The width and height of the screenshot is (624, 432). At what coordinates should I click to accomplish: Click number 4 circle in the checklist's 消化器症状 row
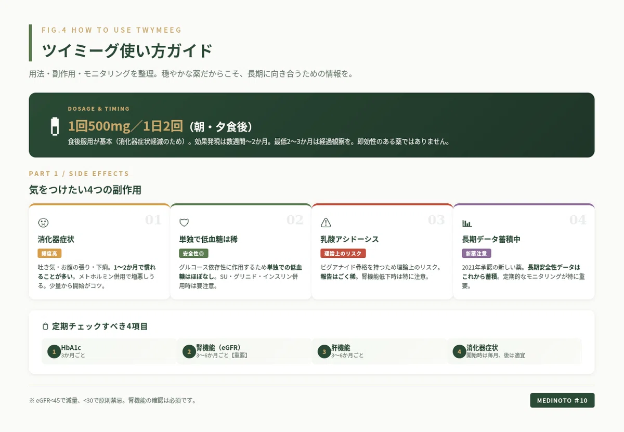point(459,352)
